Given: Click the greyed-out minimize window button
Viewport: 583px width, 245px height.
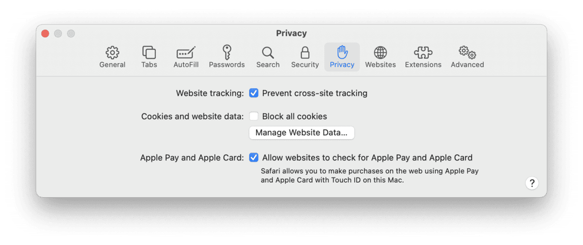Looking at the screenshot, I should (x=58, y=34).
